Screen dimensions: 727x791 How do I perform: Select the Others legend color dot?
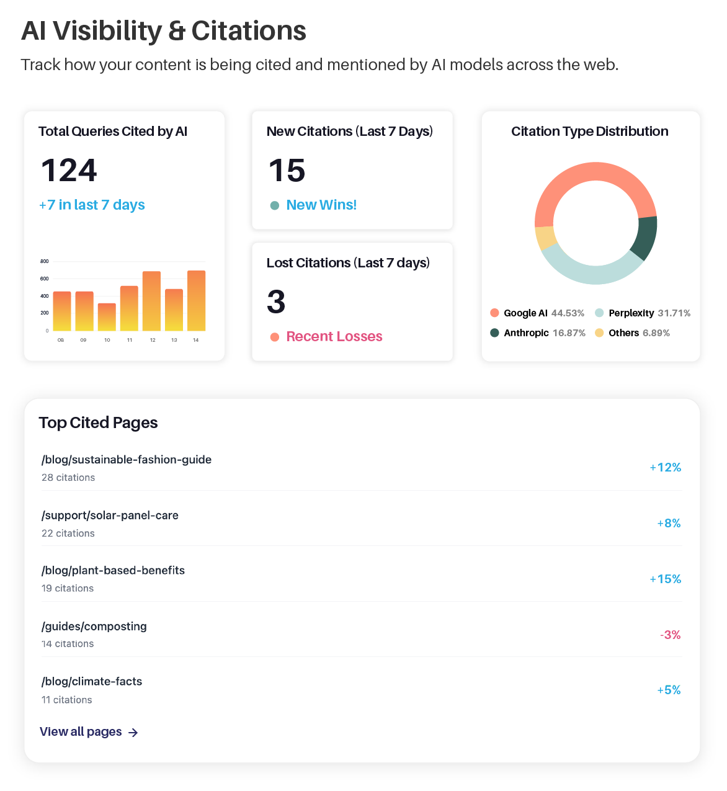click(599, 333)
